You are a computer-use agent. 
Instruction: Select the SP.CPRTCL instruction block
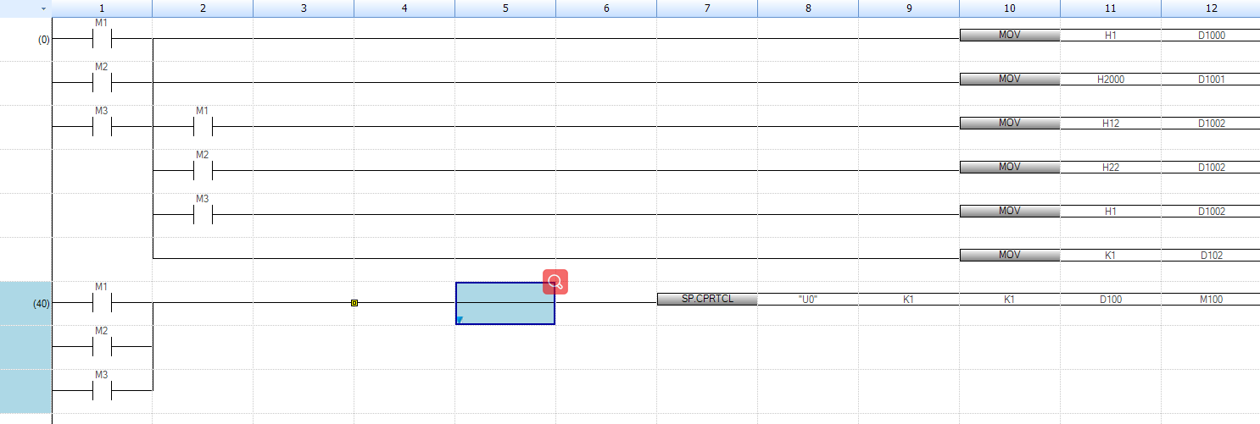(707, 299)
